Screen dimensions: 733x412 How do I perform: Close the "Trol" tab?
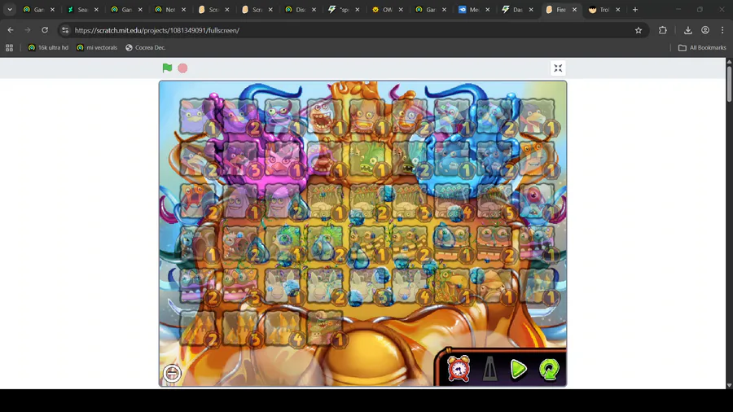618,9
